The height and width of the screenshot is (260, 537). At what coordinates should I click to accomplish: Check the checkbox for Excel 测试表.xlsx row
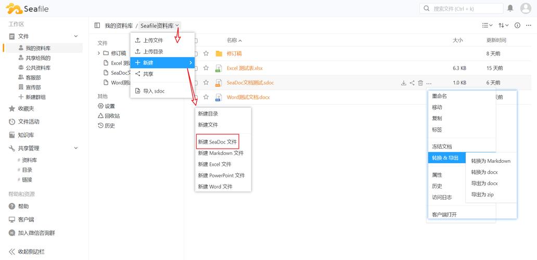coord(196,68)
